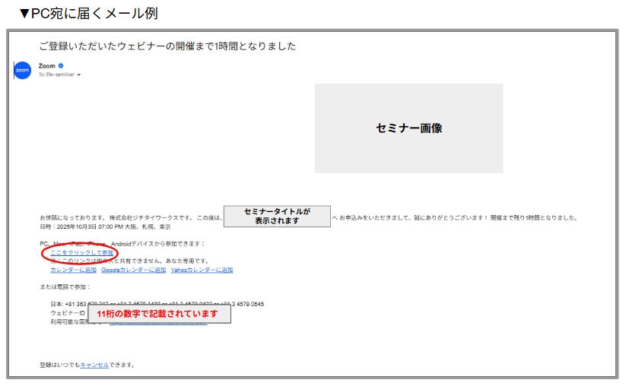
Task: Click the blue verified badge beside Zoom
Action: (61, 66)
